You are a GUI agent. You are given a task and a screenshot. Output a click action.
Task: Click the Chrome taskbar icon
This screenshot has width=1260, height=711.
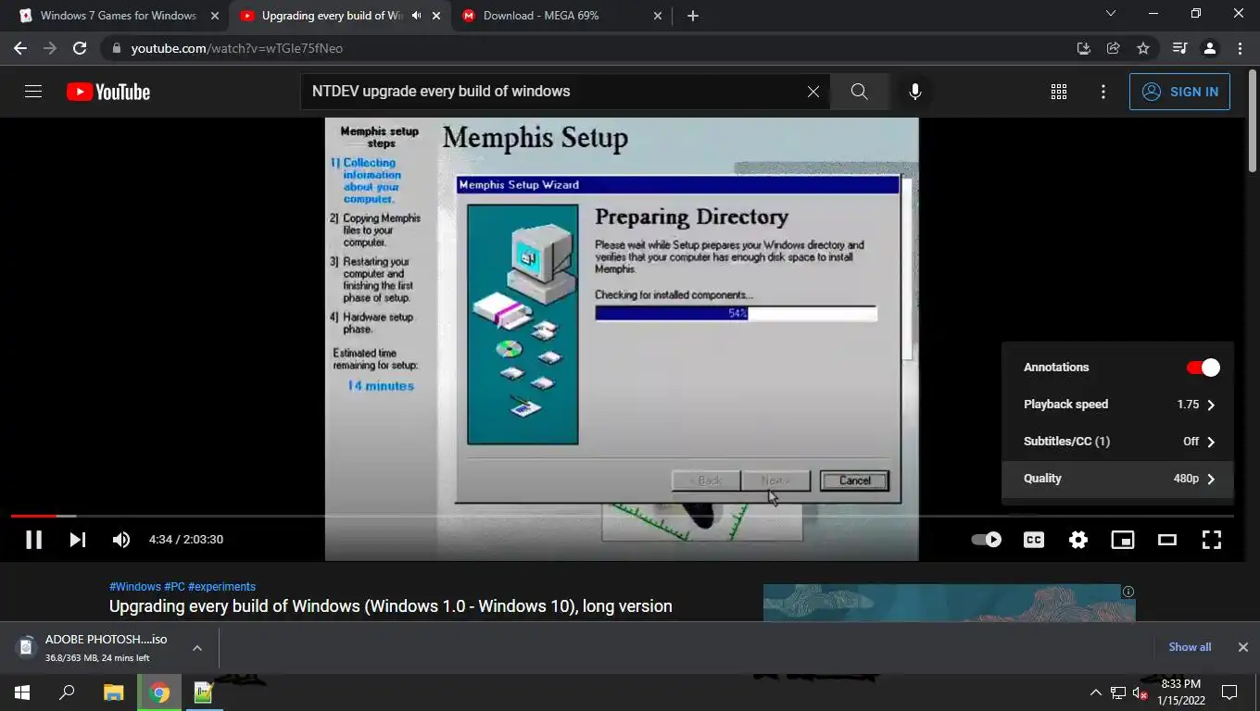click(x=159, y=692)
